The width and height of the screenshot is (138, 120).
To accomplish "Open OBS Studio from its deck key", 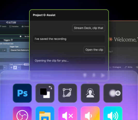I will tap(22, 113).
